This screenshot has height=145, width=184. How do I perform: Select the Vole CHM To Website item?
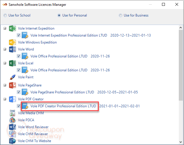point(34,141)
